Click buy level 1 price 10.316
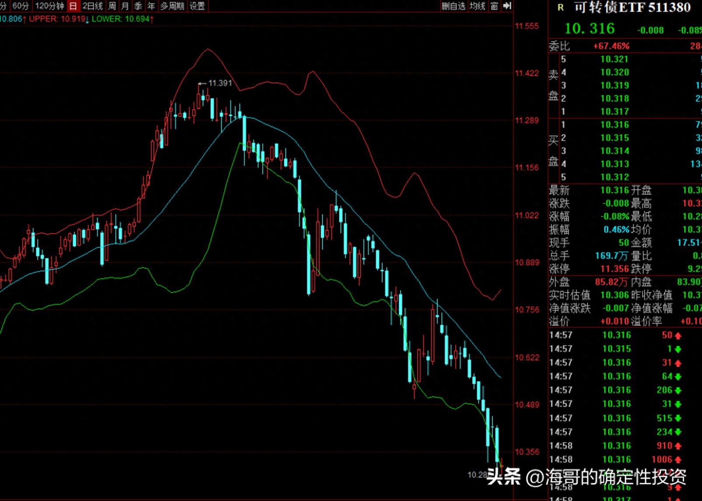Viewport: 702px width, 501px height. point(615,125)
